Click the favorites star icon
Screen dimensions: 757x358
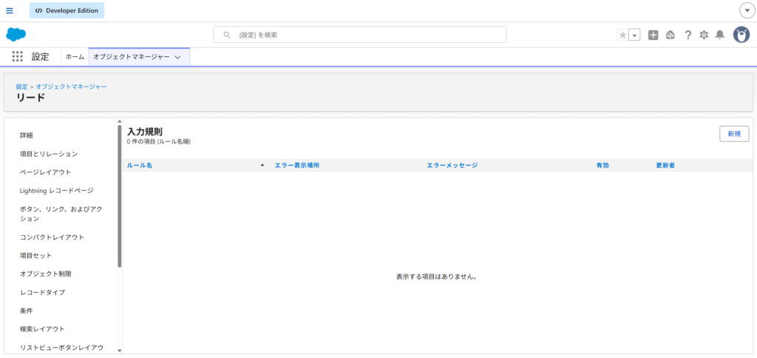622,35
